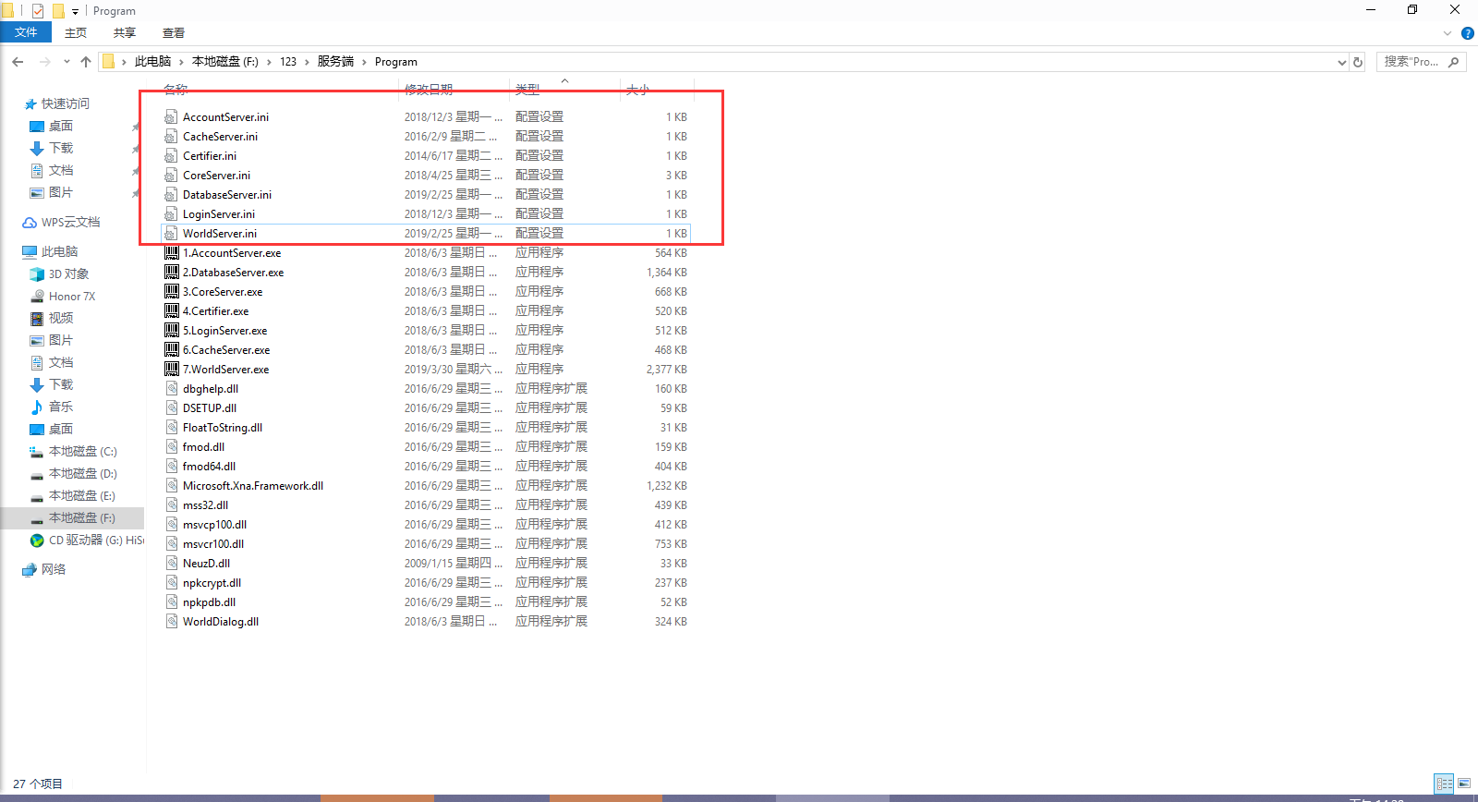The height and width of the screenshot is (802, 1478).
Task: Navigate to 服务端 in the breadcrumb
Action: click(x=335, y=62)
